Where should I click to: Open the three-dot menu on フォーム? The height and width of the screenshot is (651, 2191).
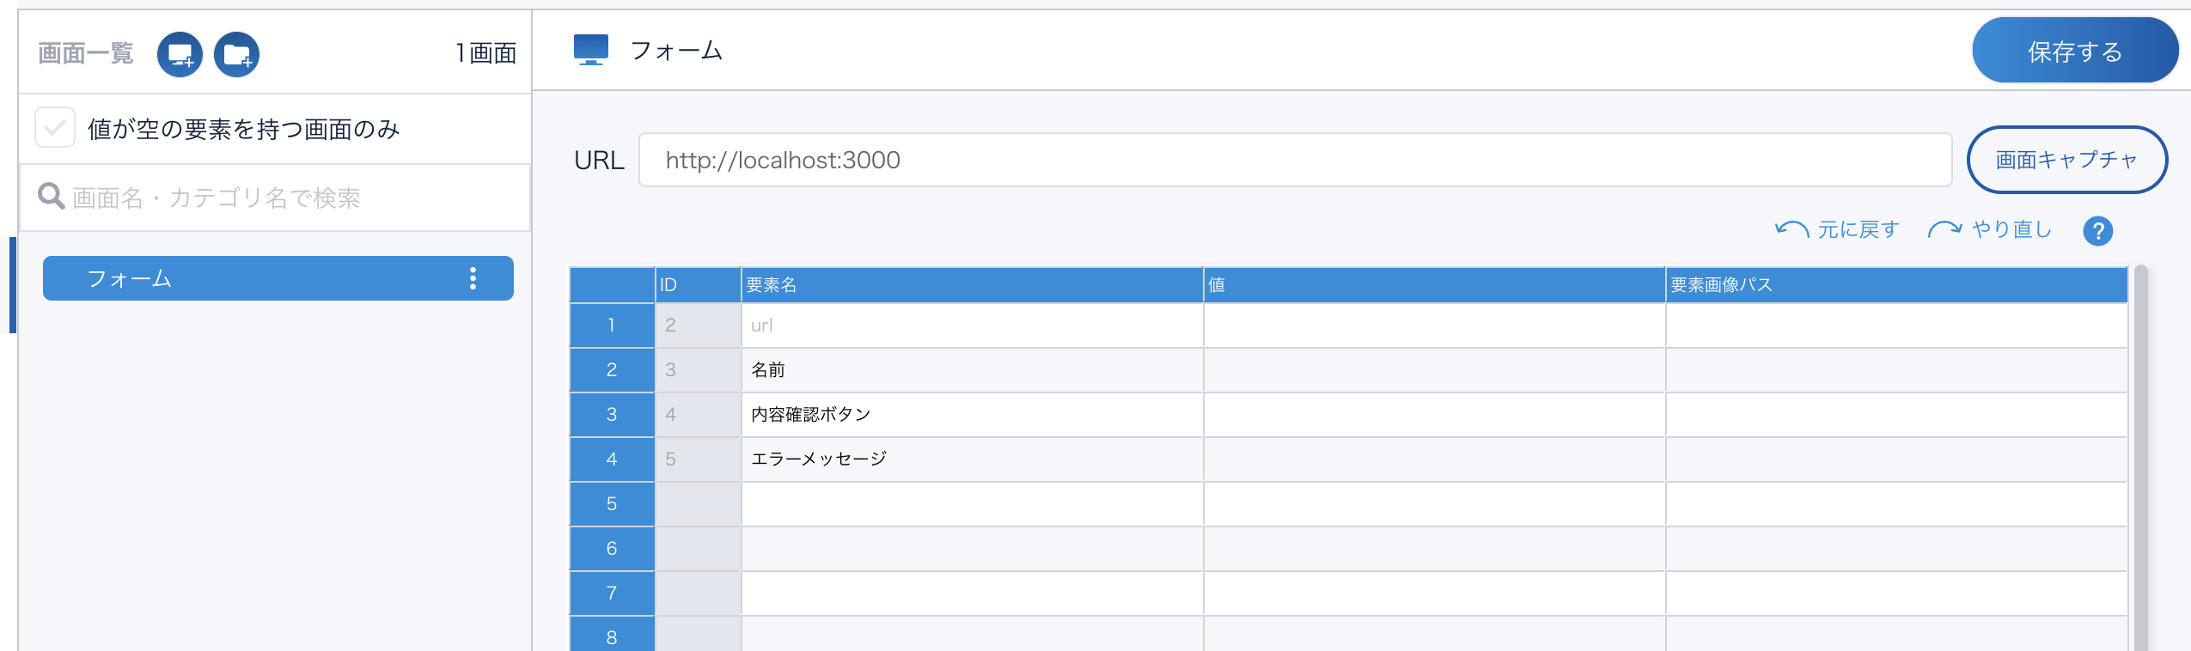tap(471, 278)
